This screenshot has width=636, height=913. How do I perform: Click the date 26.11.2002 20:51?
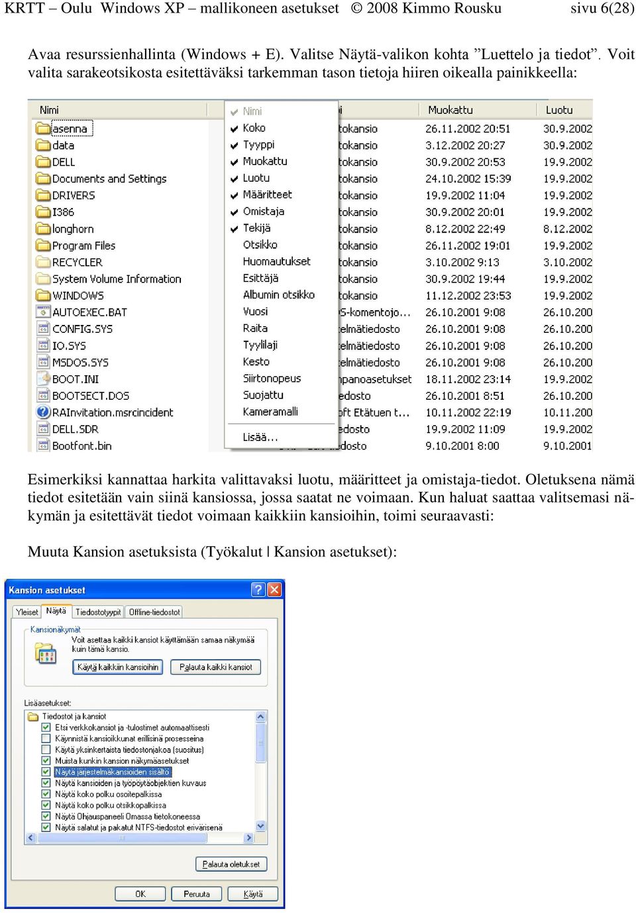pyautogui.click(x=468, y=129)
